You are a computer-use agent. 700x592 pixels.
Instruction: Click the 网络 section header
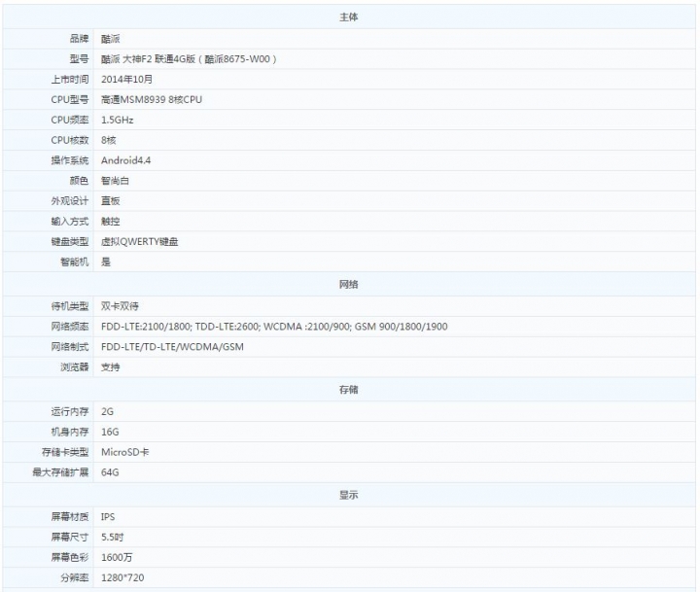coord(348,285)
